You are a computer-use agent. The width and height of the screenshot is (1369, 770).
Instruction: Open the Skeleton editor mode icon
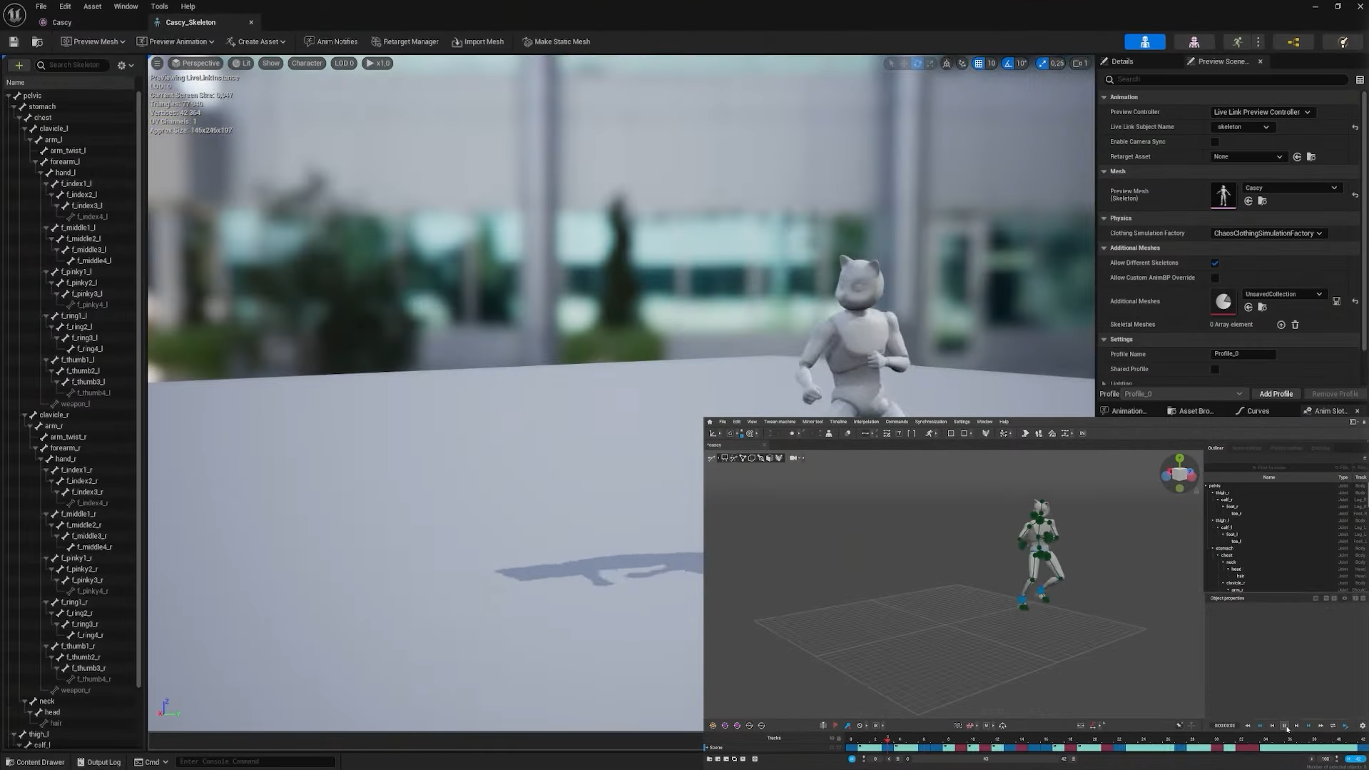[1145, 42]
